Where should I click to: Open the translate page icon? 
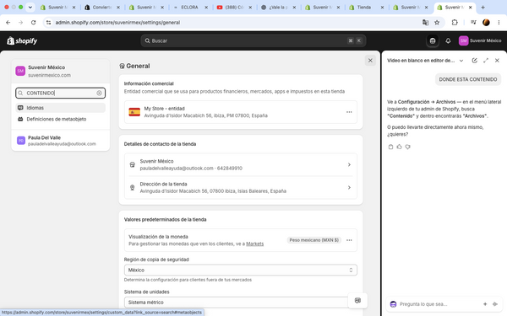(426, 22)
